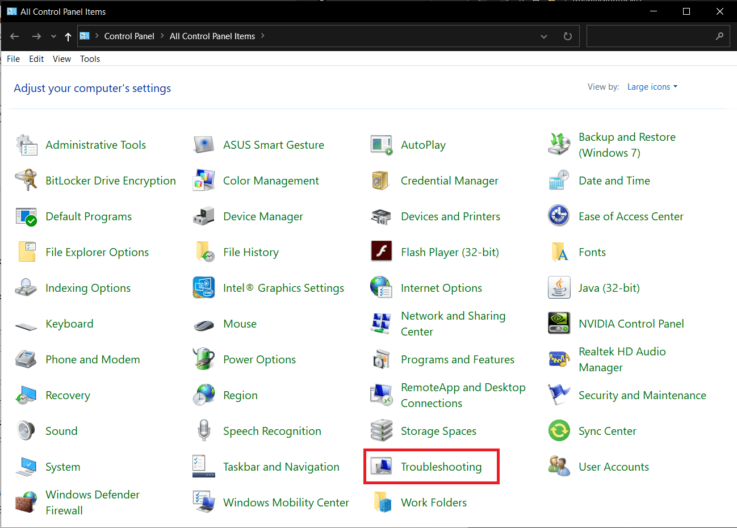The width and height of the screenshot is (737, 528).
Task: Open the View menu
Action: [x=61, y=58]
